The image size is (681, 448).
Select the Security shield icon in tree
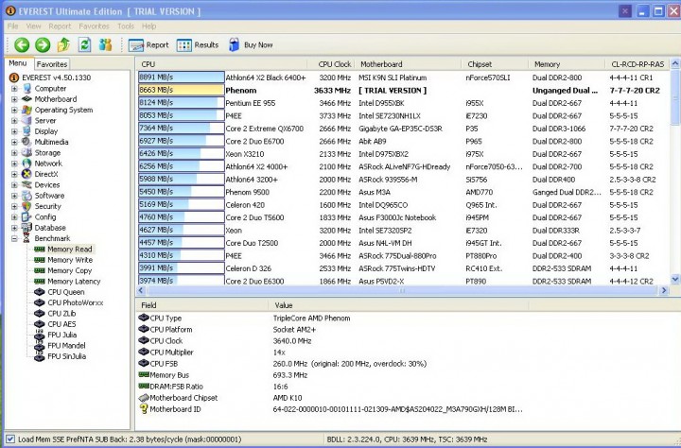(x=26, y=206)
